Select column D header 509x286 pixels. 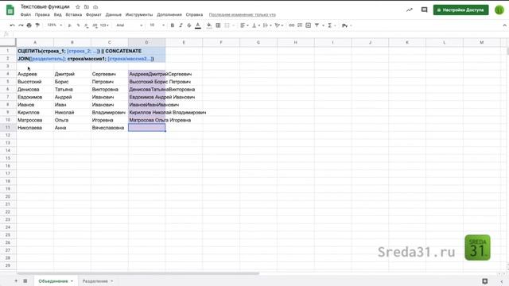coord(146,42)
